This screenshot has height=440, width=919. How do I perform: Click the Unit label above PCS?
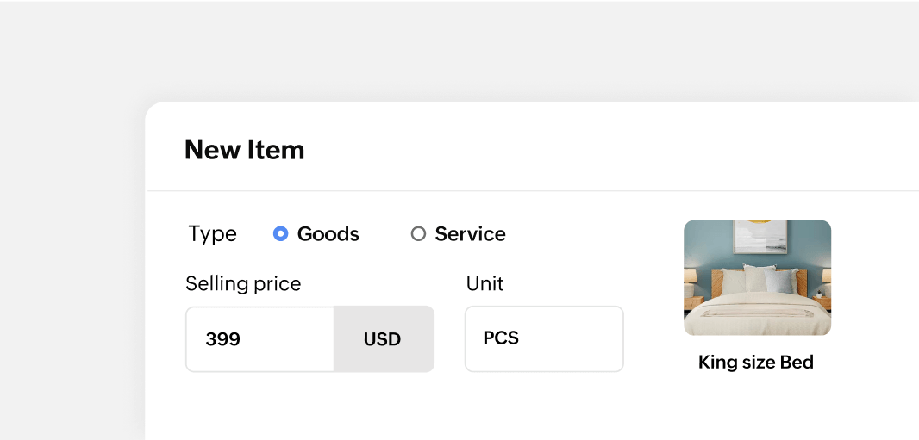[x=485, y=283]
